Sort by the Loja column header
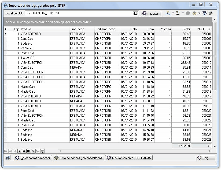221x170 pixels. point(13,29)
